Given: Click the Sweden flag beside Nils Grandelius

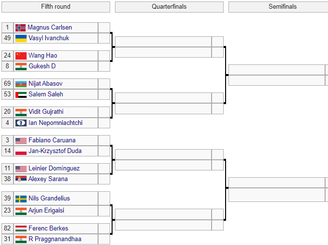Looking at the screenshot, I should coord(21,199).
